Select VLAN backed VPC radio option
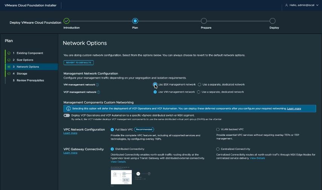Viewport: 322px width, 190px height. click(218, 129)
